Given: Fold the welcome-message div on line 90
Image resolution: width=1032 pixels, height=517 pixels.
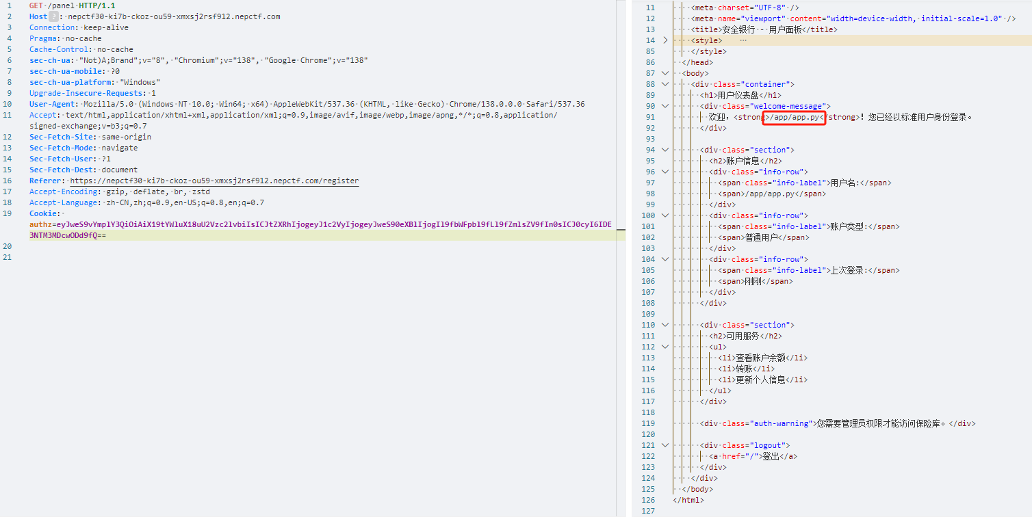Looking at the screenshot, I should 665,106.
